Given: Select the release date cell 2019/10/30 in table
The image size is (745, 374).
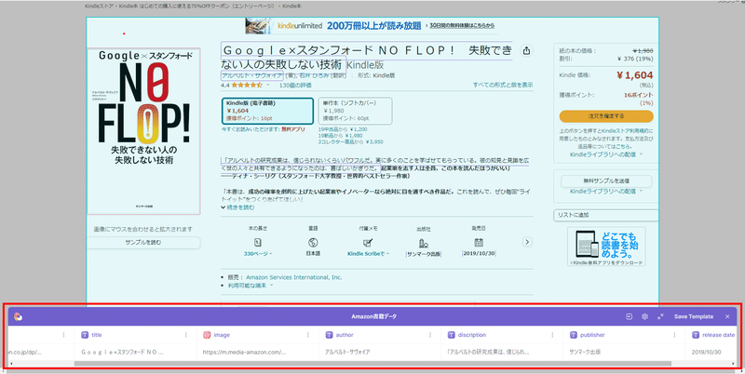Looking at the screenshot, I should pyautogui.click(x=711, y=353).
